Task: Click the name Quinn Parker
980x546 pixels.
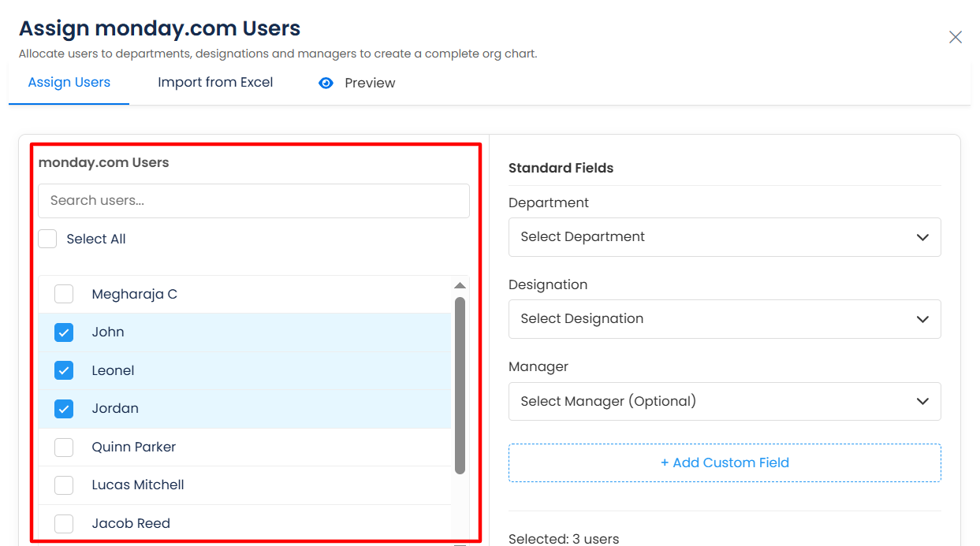Action: point(134,447)
